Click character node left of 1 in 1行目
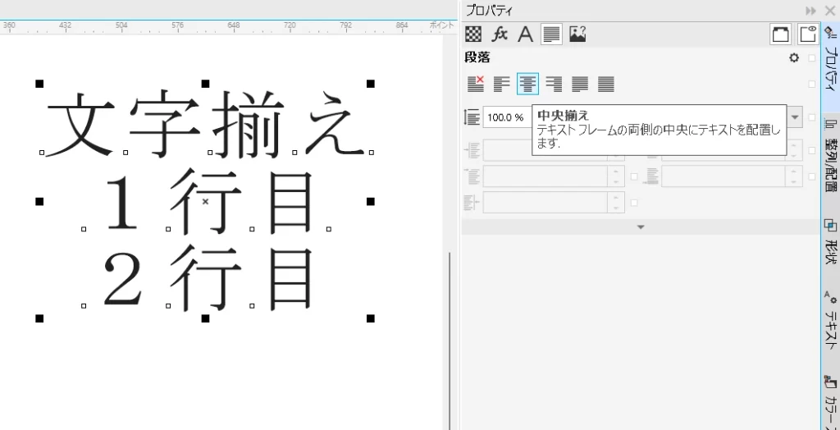 click(x=84, y=229)
